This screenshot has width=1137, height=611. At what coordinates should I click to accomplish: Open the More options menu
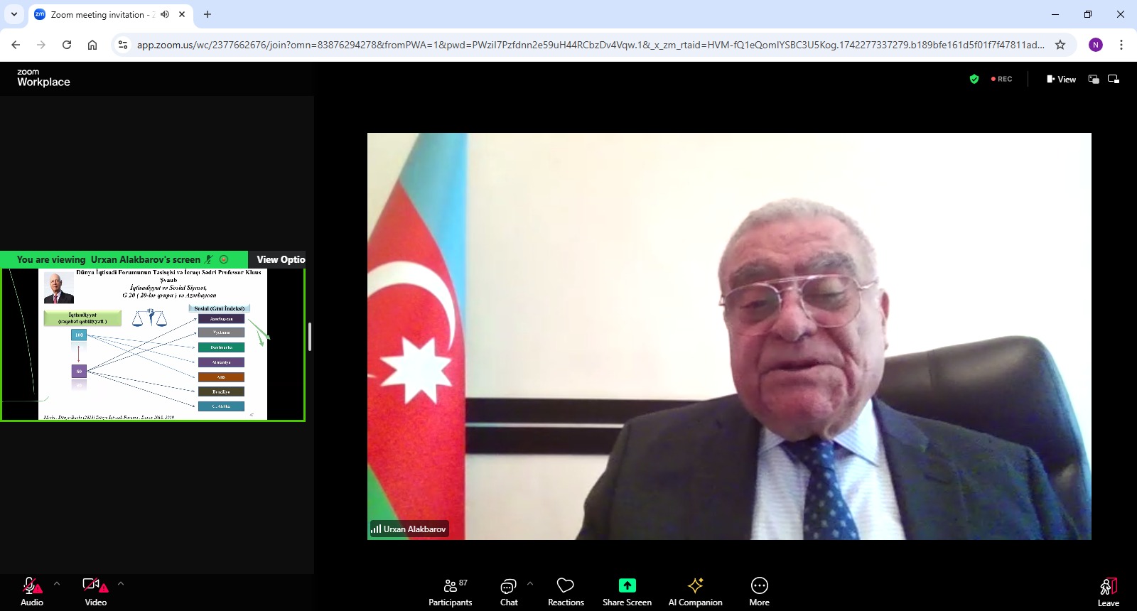click(759, 592)
